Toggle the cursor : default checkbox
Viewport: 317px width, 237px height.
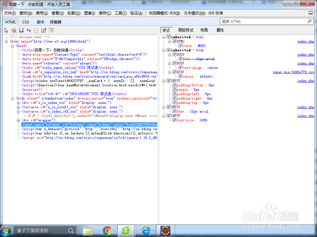pos(181,76)
